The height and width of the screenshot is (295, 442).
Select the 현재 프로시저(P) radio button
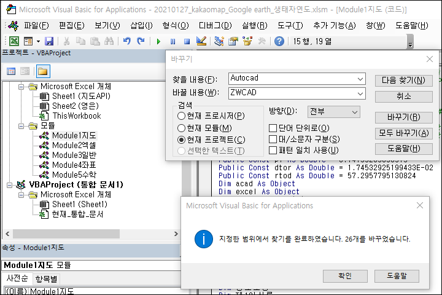[181, 116]
